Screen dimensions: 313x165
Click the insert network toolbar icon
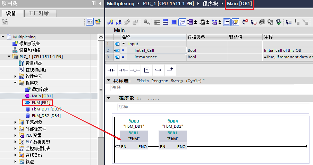[x=110, y=22]
